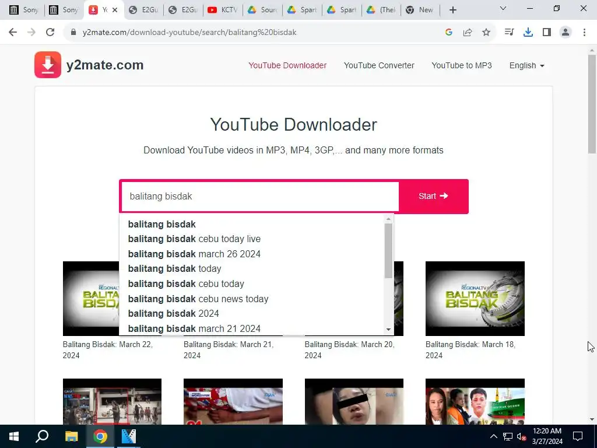Click the site lock icon in address bar
This screenshot has width=597, height=448.
pyautogui.click(x=73, y=33)
